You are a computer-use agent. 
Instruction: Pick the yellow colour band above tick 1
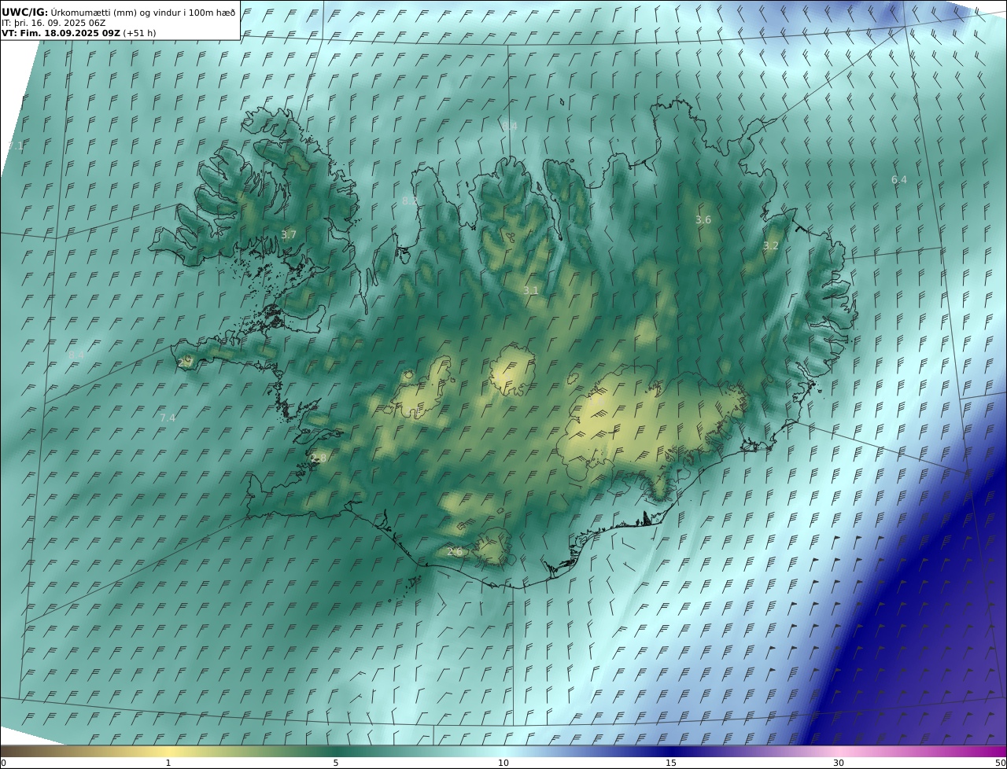[x=168, y=751]
